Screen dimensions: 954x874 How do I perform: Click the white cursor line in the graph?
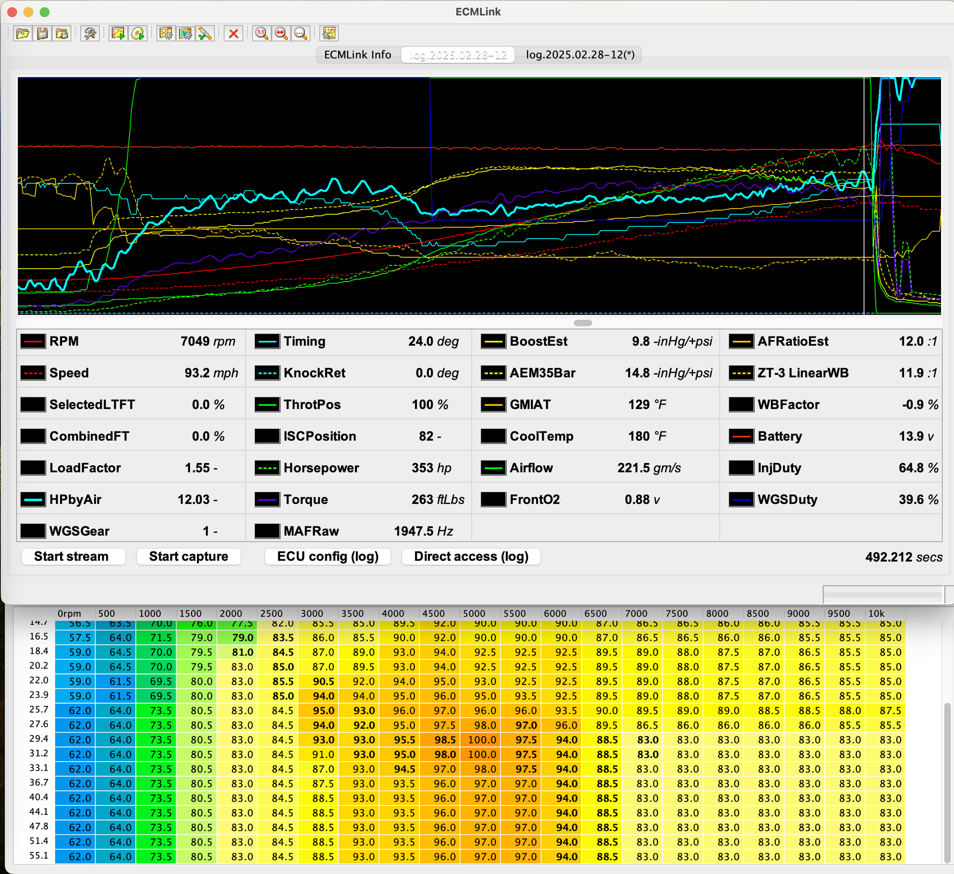(x=864, y=196)
